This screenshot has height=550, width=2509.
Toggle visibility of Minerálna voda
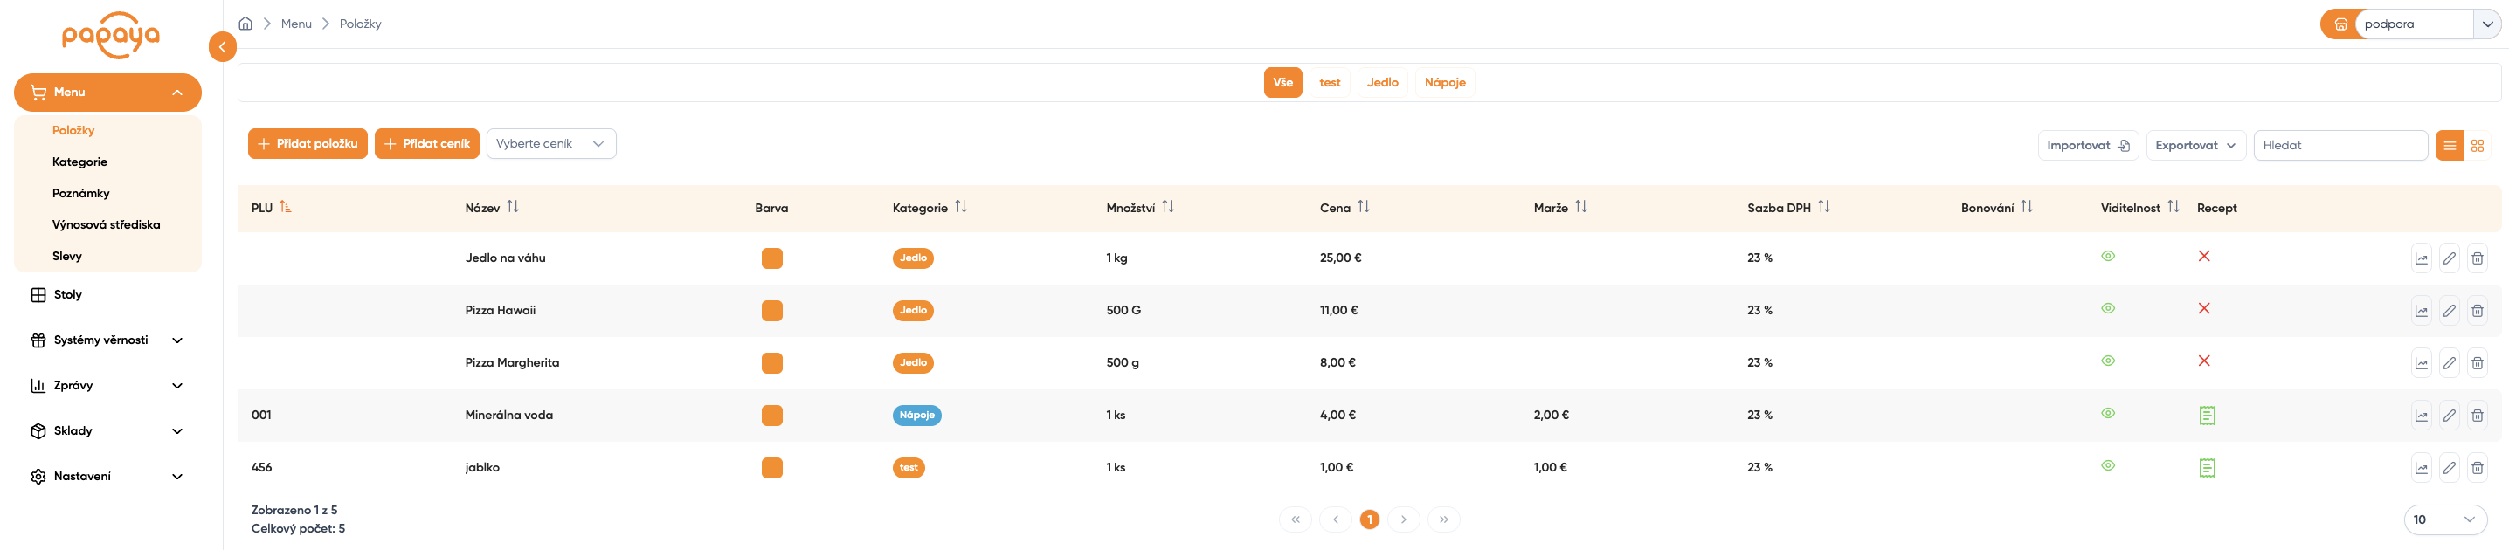[x=2108, y=414]
